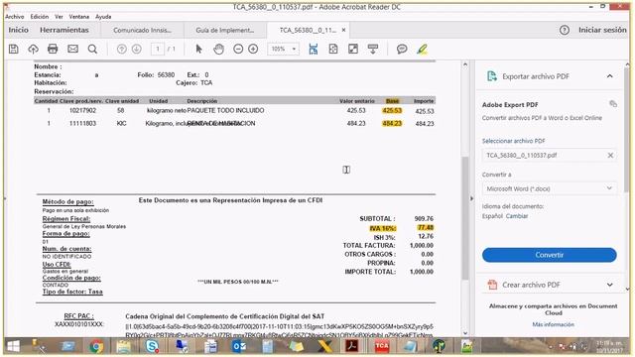The width and height of the screenshot is (635, 357).
Task: Click the Full screen mode icon
Action: tap(353, 49)
